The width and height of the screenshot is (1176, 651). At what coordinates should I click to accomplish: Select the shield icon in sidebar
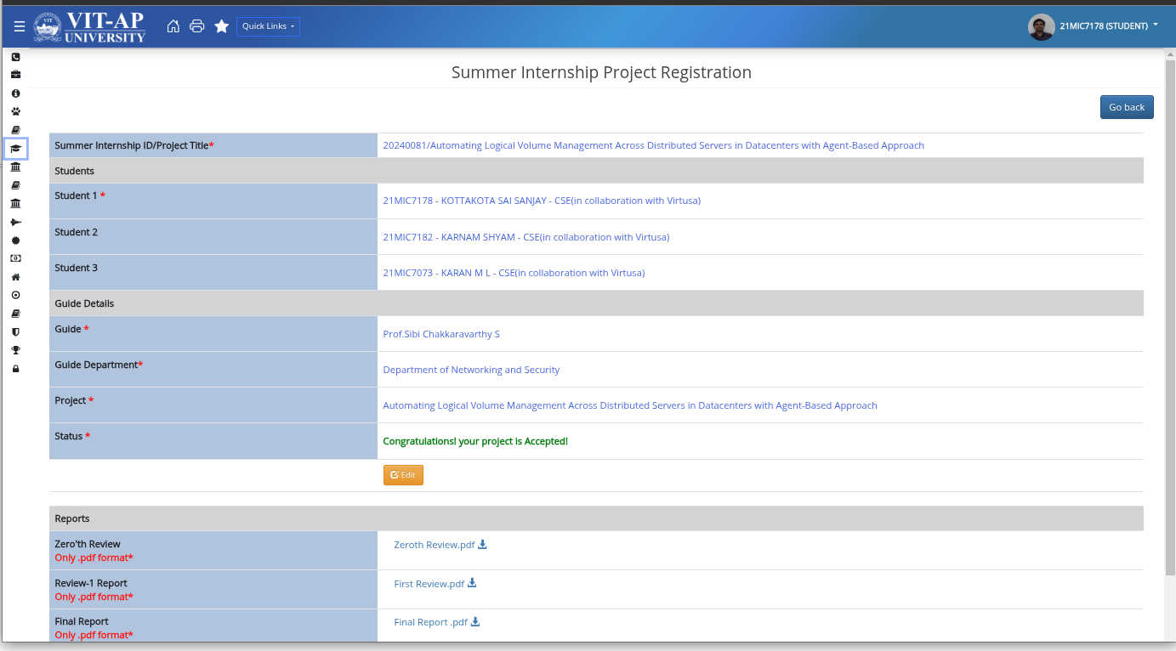tap(15, 332)
